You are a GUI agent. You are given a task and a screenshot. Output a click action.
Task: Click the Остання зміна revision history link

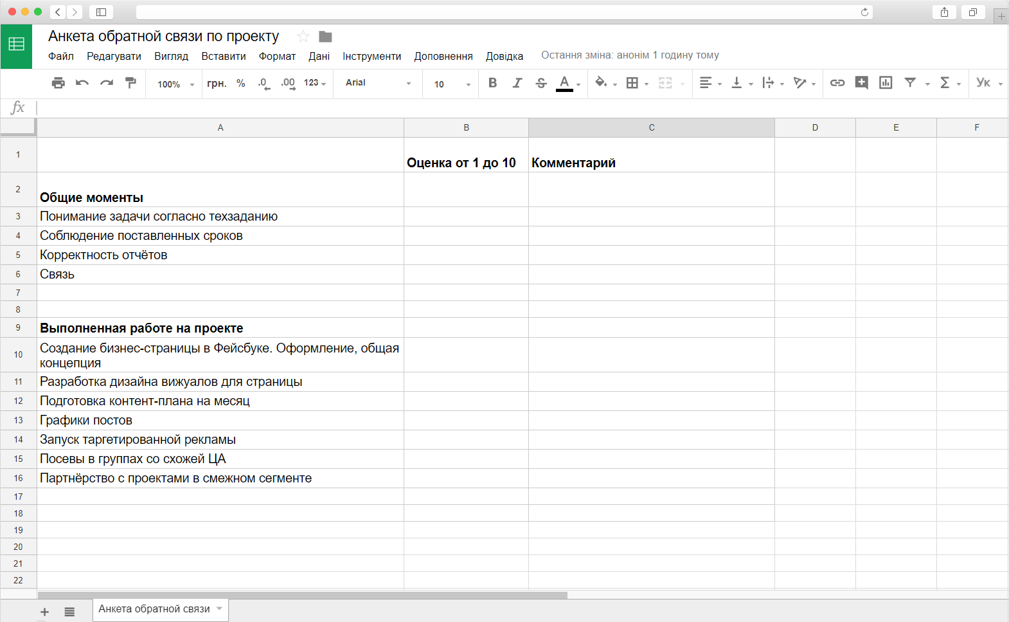click(x=630, y=55)
